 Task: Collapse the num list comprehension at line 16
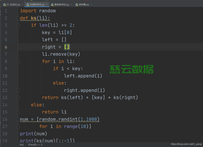(18, 119)
